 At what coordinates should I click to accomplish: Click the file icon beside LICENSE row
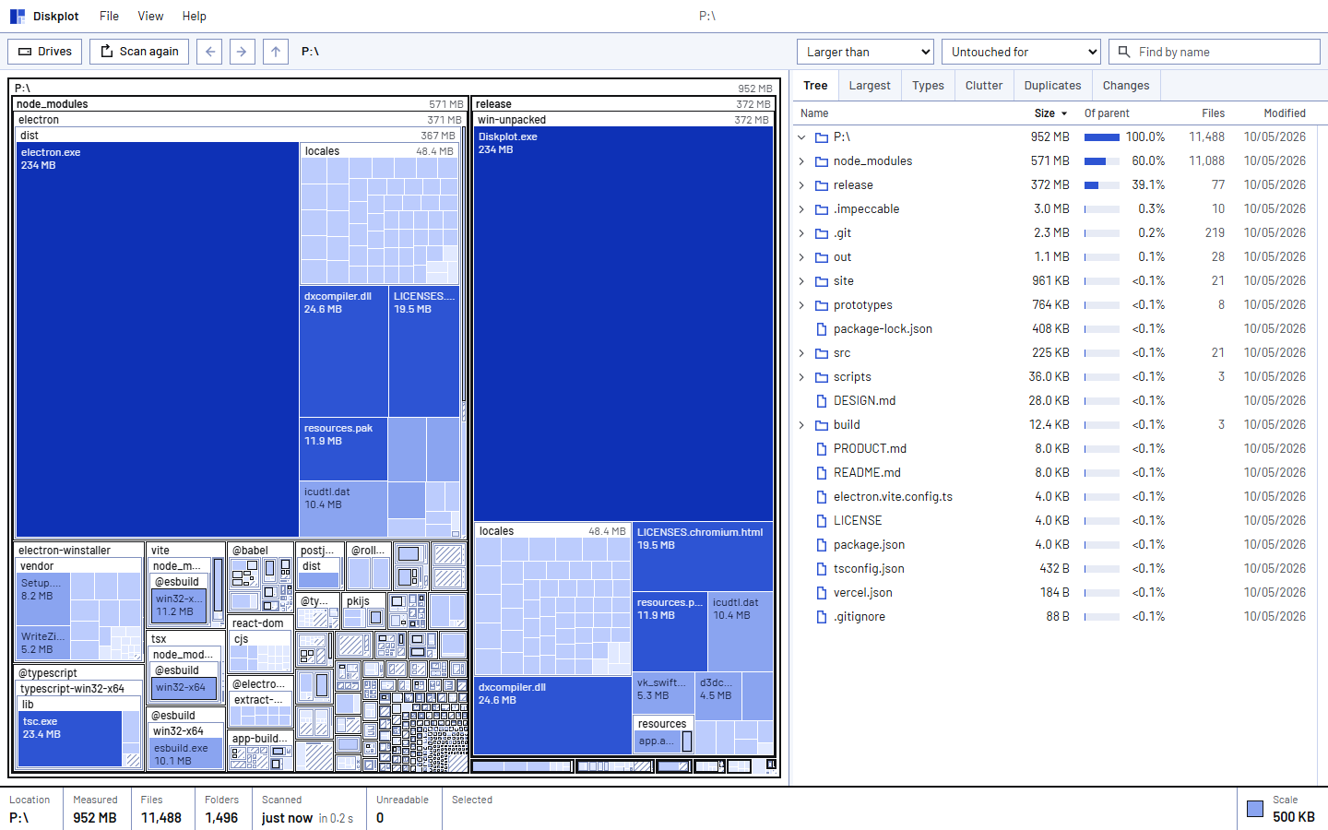tap(822, 521)
